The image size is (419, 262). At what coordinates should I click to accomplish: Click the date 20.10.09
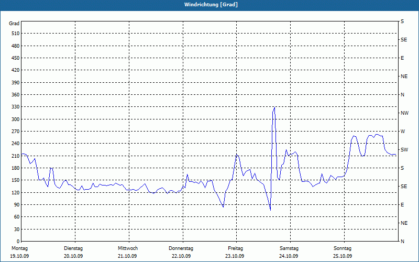pyautogui.click(x=73, y=256)
